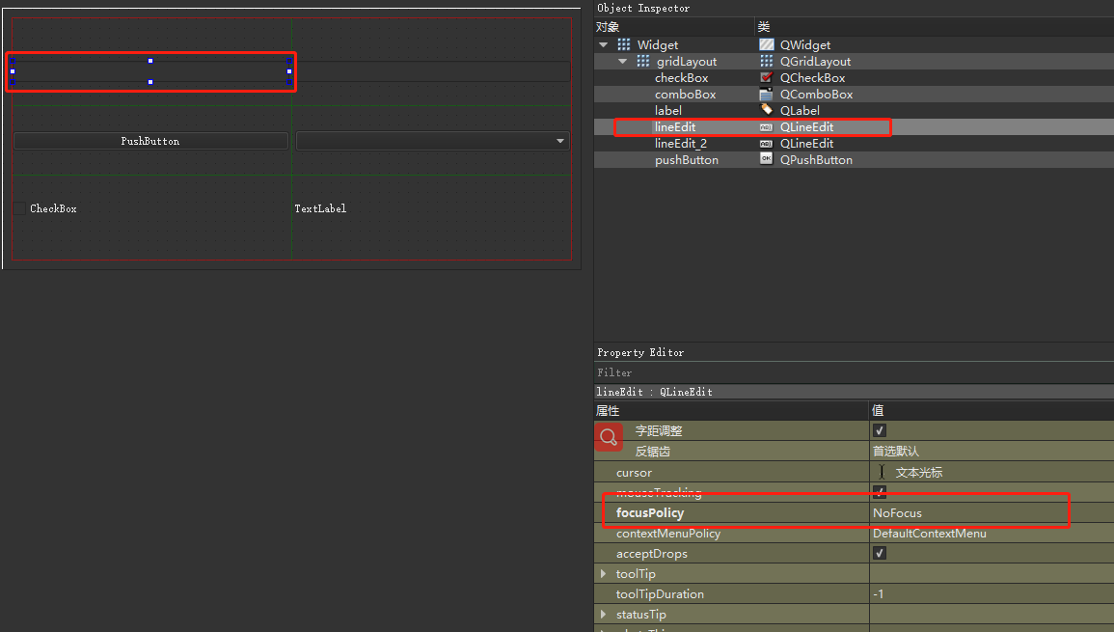The width and height of the screenshot is (1114, 632).
Task: Click the icon beside lineEdit_2's QLineEdit
Action: 766,143
